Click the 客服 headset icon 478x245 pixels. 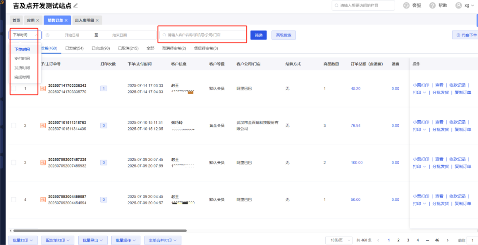point(406,5)
